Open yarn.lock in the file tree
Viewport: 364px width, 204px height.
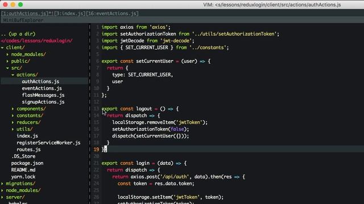pyautogui.click(x=23, y=177)
